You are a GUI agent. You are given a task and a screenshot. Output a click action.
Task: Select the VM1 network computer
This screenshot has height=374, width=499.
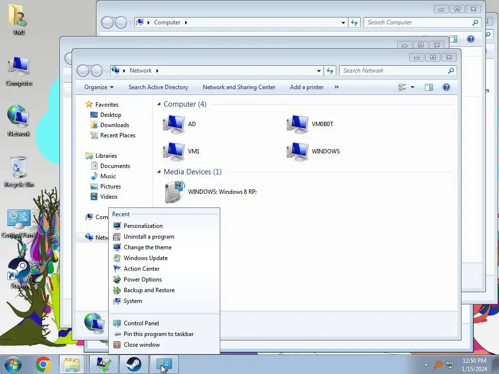(181, 151)
